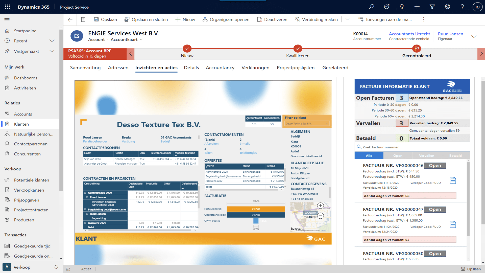Open global search with the magnifier icon
This screenshot has height=273, width=485.
click(x=371, y=7)
